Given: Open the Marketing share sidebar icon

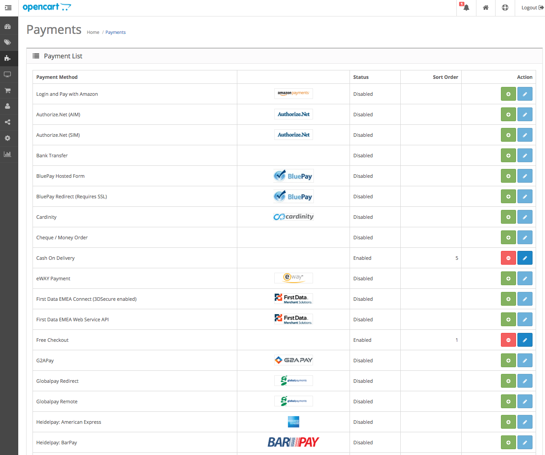Looking at the screenshot, I should point(8,122).
